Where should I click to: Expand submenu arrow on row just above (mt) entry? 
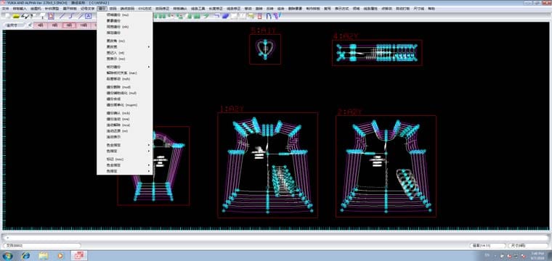[x=149, y=46]
